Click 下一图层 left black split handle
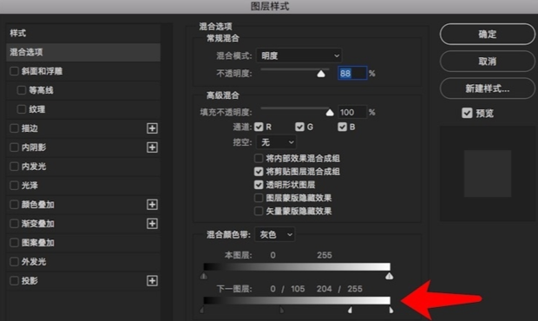 tap(201, 310)
